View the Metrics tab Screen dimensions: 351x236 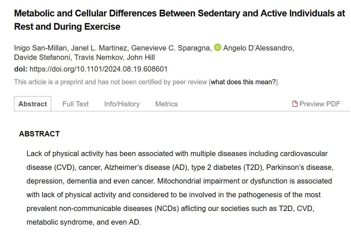[x=166, y=104]
